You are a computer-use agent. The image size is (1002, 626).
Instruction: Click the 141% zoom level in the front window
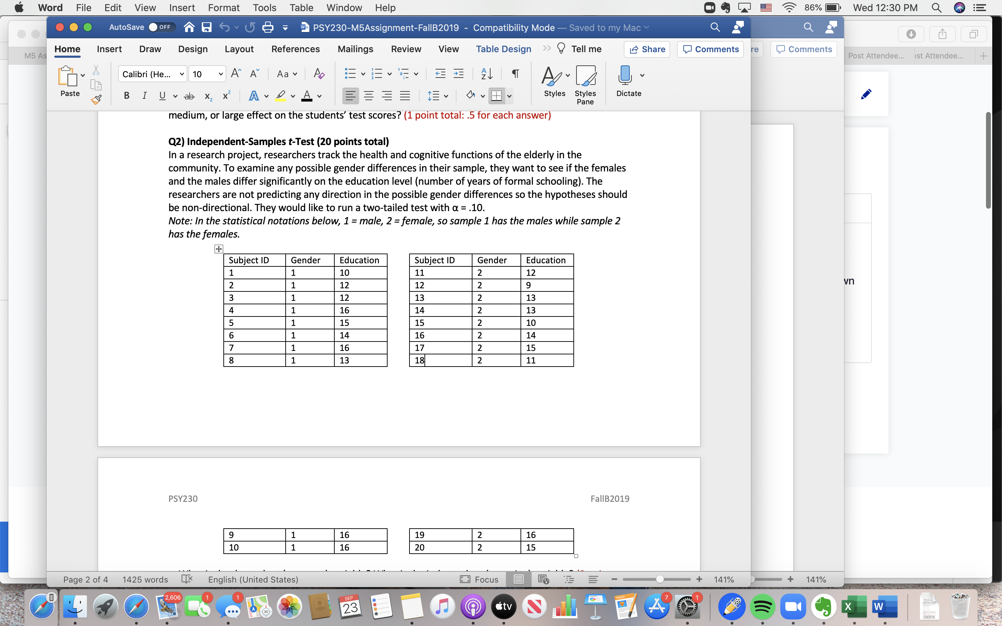[x=724, y=579]
